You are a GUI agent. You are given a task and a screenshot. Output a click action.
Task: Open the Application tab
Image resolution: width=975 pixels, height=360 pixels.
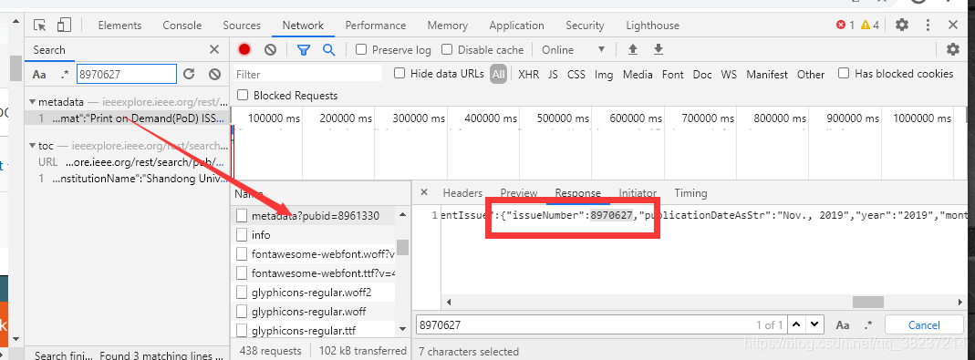(x=517, y=26)
